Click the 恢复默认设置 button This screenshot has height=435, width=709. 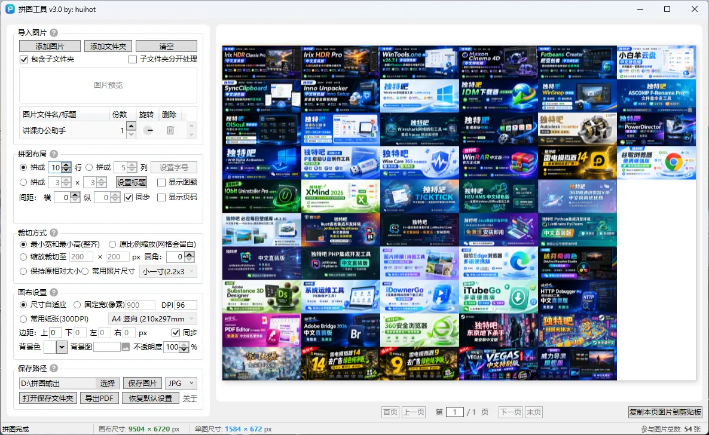point(151,398)
